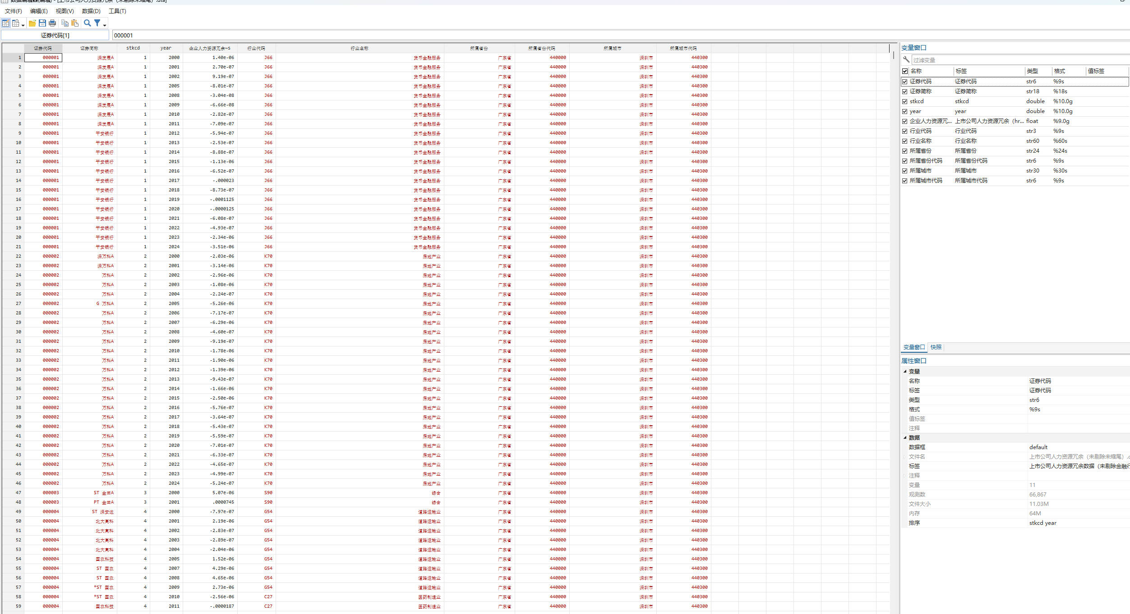Copy selection with the copy icon
Screen dimensions: 1130x614
65,23
